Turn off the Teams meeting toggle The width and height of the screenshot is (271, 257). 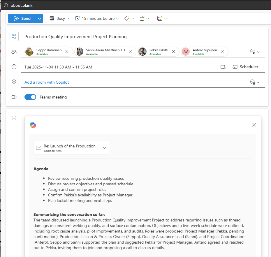click(30, 97)
